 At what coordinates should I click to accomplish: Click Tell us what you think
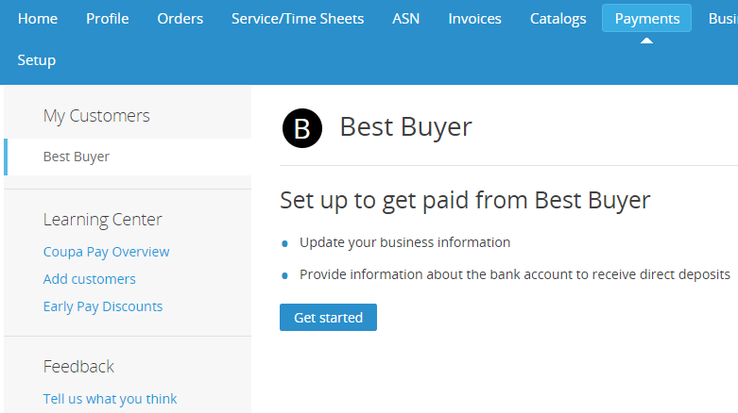coord(111,399)
